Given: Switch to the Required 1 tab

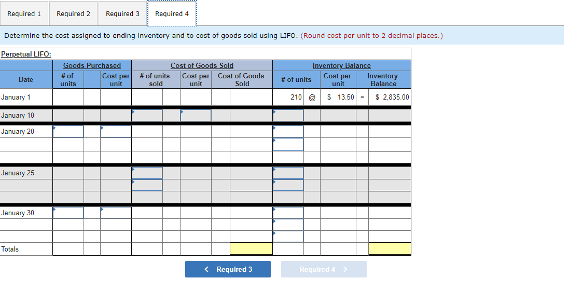Looking at the screenshot, I should point(24,13).
